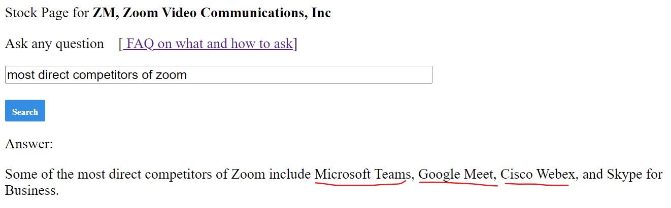This screenshot has height=208, width=671.
Task: Click the word 'Zoom' in the answer sentence
Action: [248, 175]
